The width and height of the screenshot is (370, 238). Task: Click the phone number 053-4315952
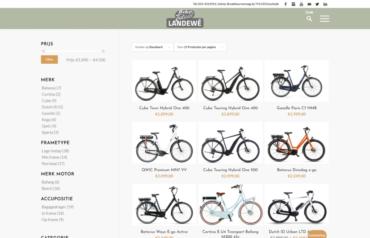pyautogui.click(x=207, y=4)
